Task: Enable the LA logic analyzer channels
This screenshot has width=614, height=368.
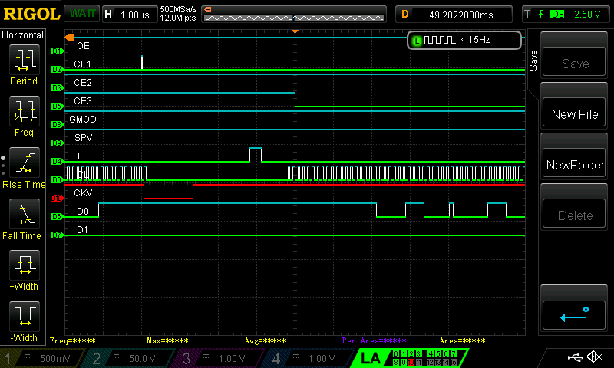Action: click(x=371, y=358)
